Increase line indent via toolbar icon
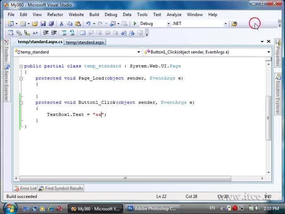Image resolution: width=285 pixels, height=214 pixels. [x=54, y=33]
